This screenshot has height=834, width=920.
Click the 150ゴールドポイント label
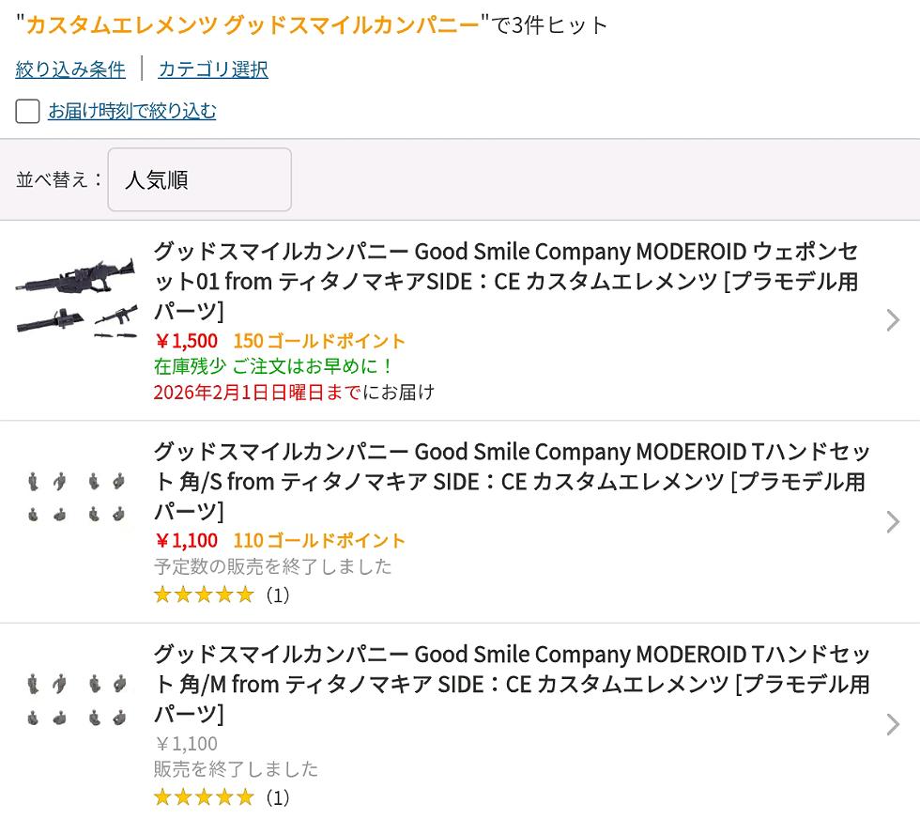[x=319, y=341]
